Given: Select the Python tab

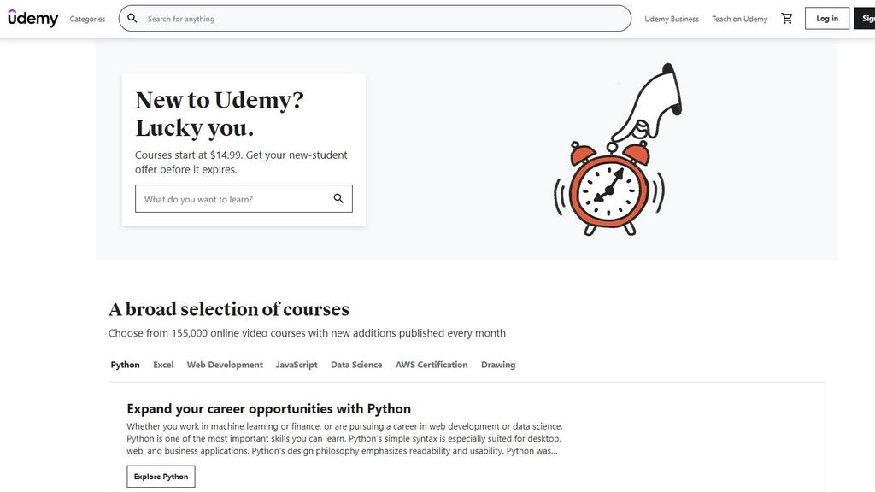Looking at the screenshot, I should (x=125, y=365).
